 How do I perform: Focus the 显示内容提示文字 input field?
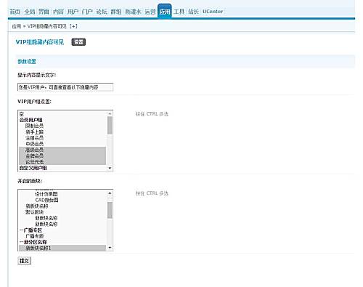coord(65,87)
